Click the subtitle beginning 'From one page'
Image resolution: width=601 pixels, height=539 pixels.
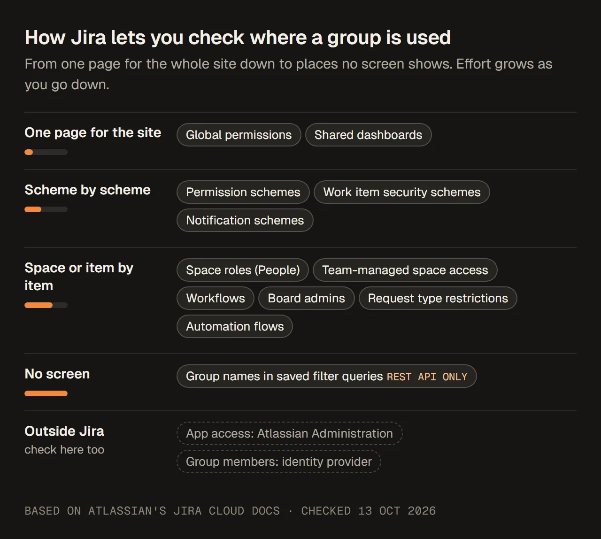point(288,74)
